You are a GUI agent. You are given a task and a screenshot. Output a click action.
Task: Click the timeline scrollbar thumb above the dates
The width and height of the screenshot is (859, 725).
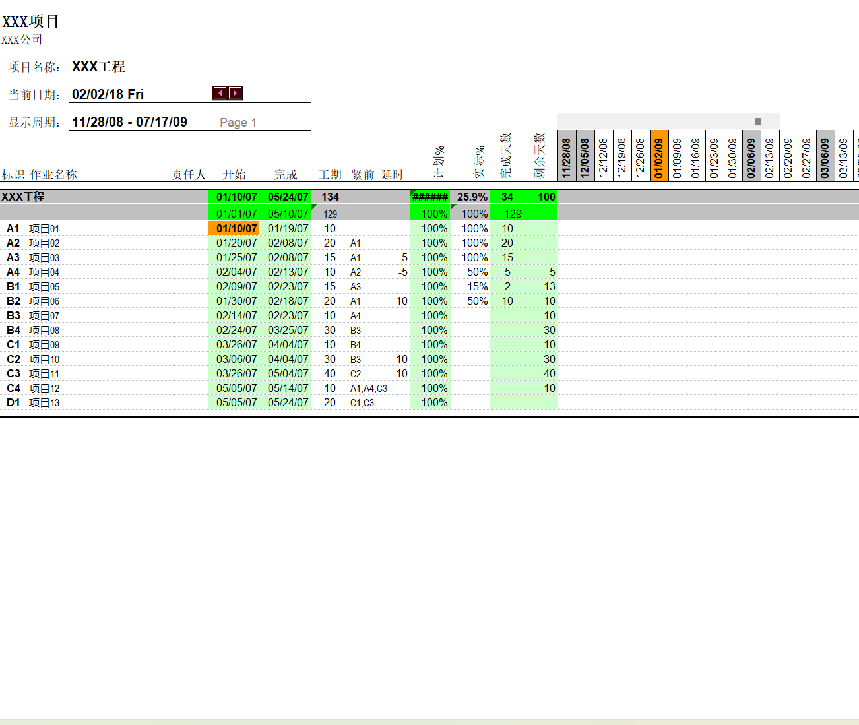point(758,121)
